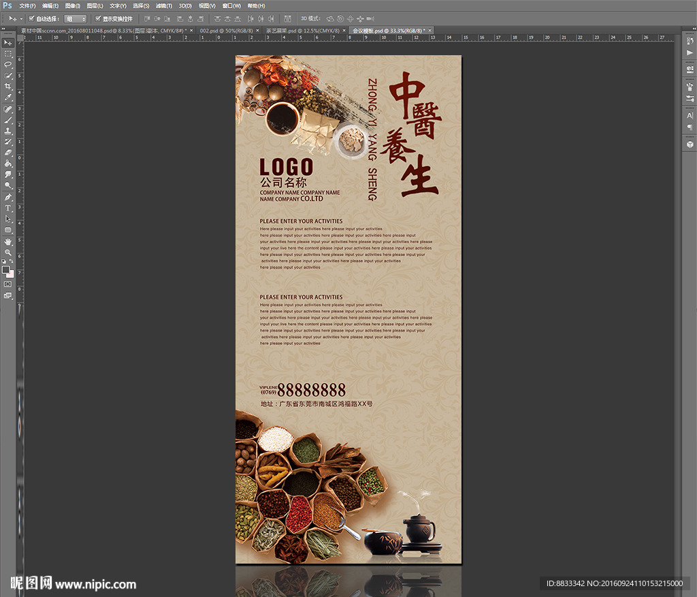The width and height of the screenshot is (697, 597).
Task: Select the Hand tool
Action: pyautogui.click(x=8, y=242)
